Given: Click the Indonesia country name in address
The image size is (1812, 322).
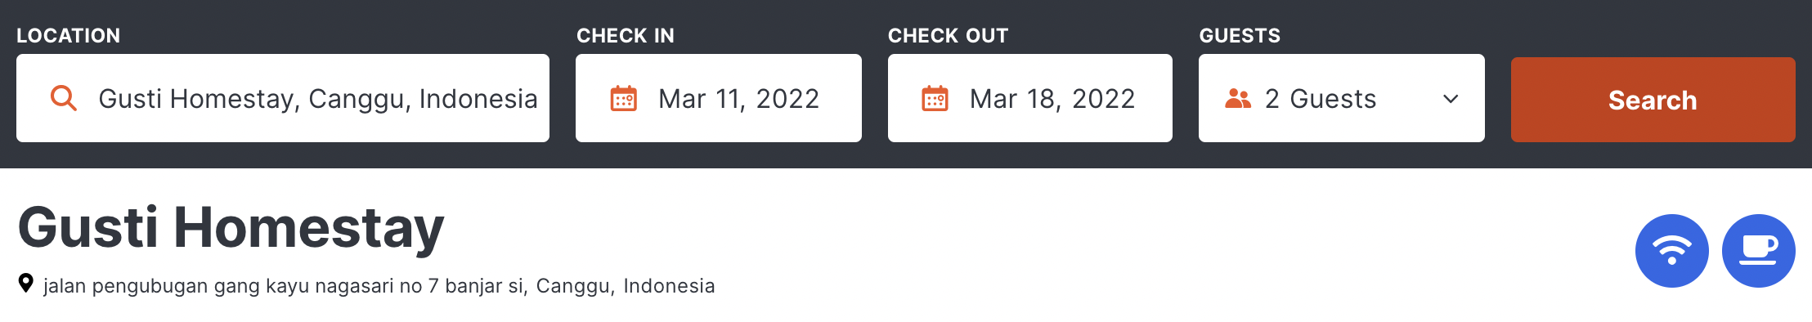Looking at the screenshot, I should [669, 286].
